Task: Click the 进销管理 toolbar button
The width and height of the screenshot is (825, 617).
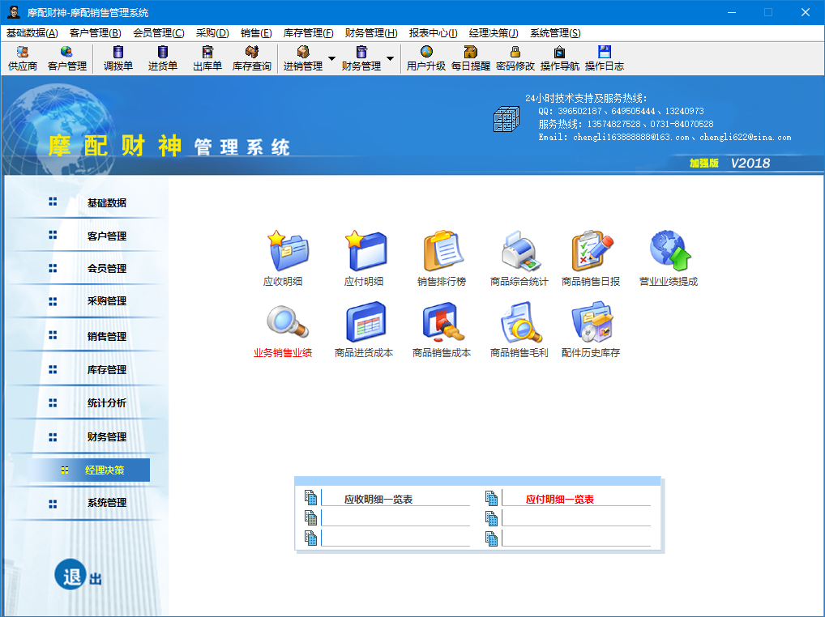Action: pyautogui.click(x=303, y=58)
